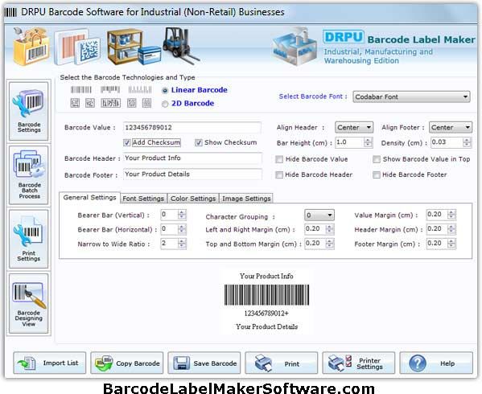The width and height of the screenshot is (482, 394).
Task: Adjust the Footer Margin stepper
Action: tap(451, 244)
